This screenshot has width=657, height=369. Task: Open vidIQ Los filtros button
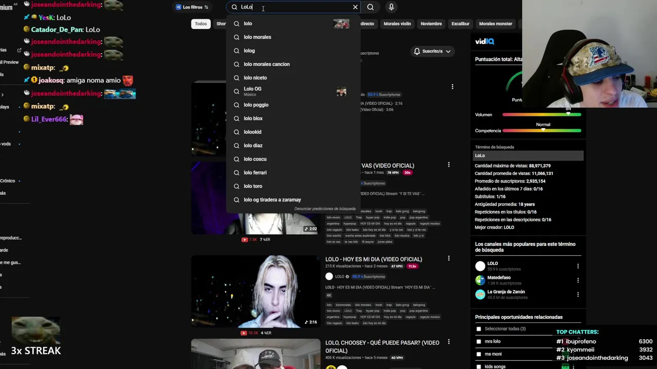coord(192,7)
